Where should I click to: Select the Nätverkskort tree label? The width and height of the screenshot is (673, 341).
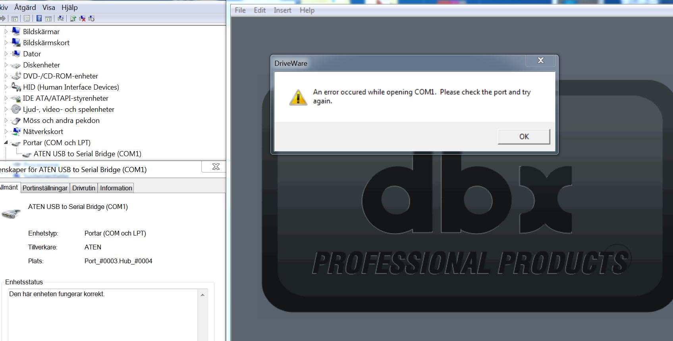click(43, 132)
